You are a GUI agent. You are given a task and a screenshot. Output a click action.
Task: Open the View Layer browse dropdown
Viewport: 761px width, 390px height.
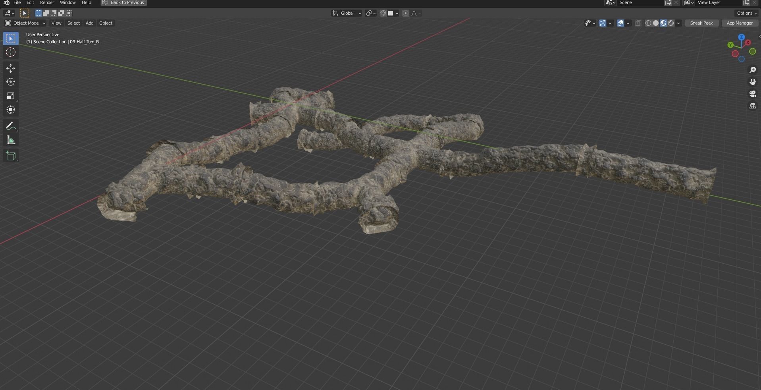point(689,3)
